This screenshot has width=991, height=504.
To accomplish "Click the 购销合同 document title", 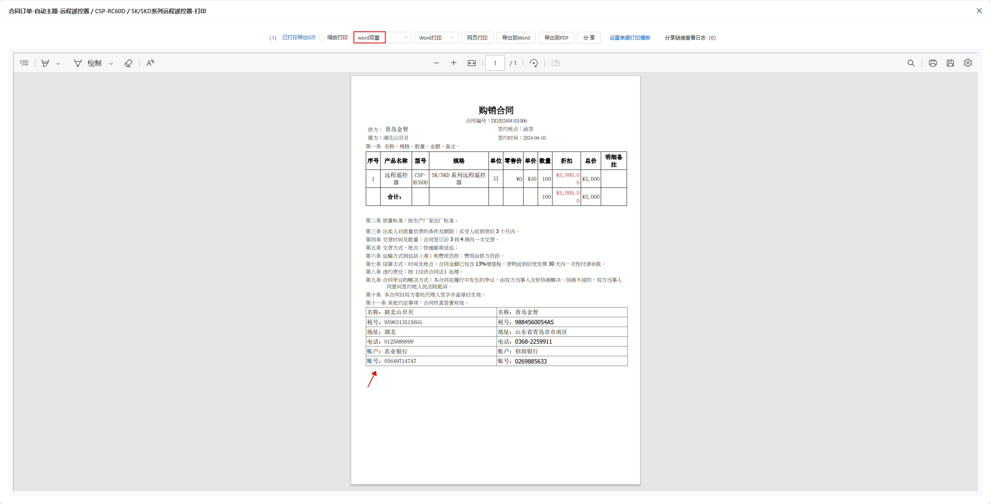I will [x=496, y=110].
